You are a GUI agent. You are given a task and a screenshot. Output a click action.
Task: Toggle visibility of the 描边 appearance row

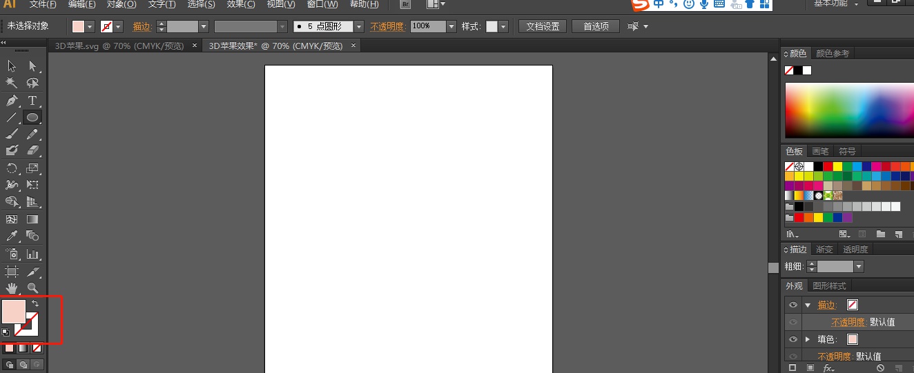(x=793, y=305)
